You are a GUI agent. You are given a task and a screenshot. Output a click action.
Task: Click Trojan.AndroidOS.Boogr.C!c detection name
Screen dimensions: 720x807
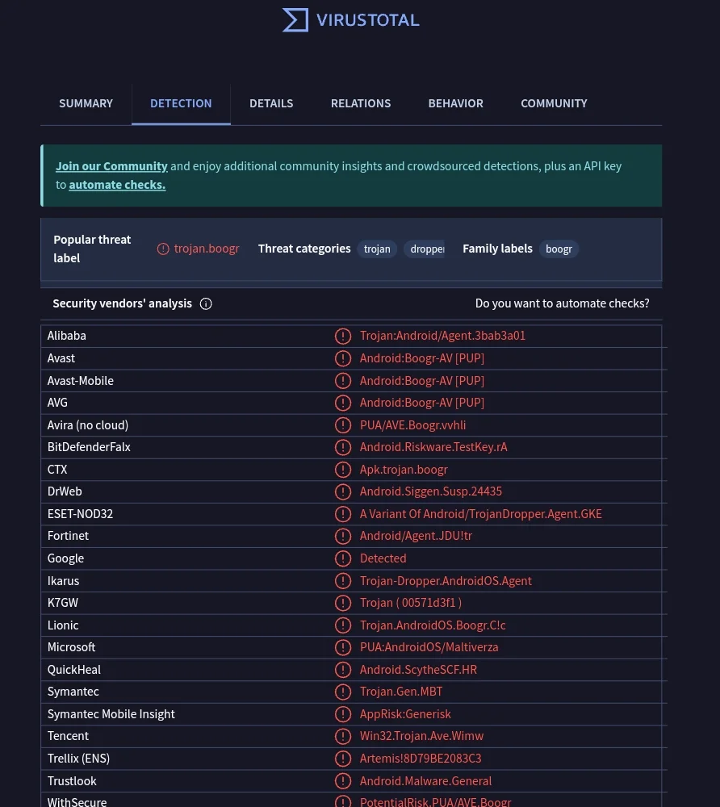tap(433, 625)
